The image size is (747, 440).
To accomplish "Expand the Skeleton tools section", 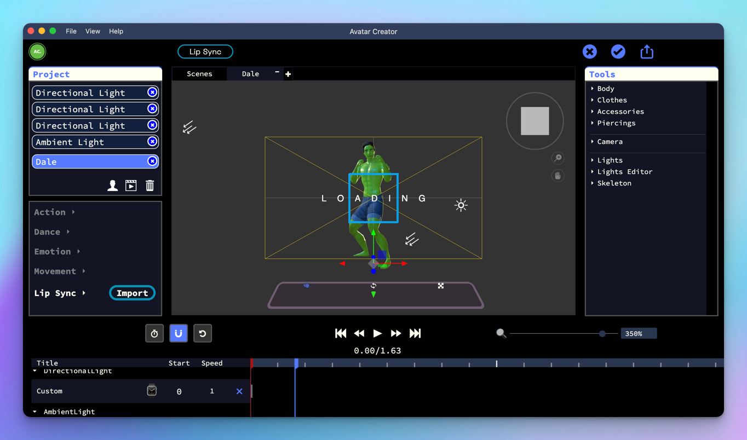I will click(x=611, y=183).
